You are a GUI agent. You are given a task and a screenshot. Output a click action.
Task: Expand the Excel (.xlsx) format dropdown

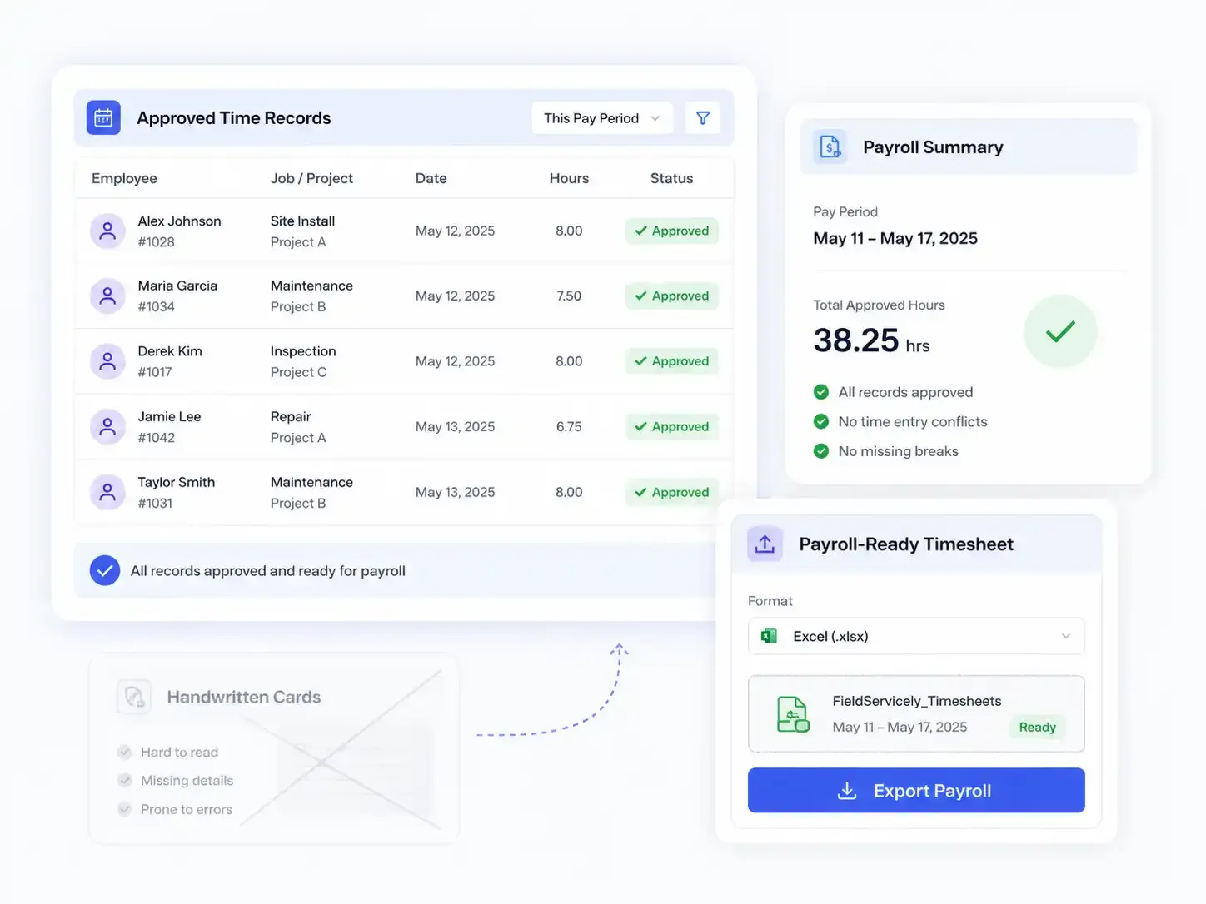pos(916,636)
